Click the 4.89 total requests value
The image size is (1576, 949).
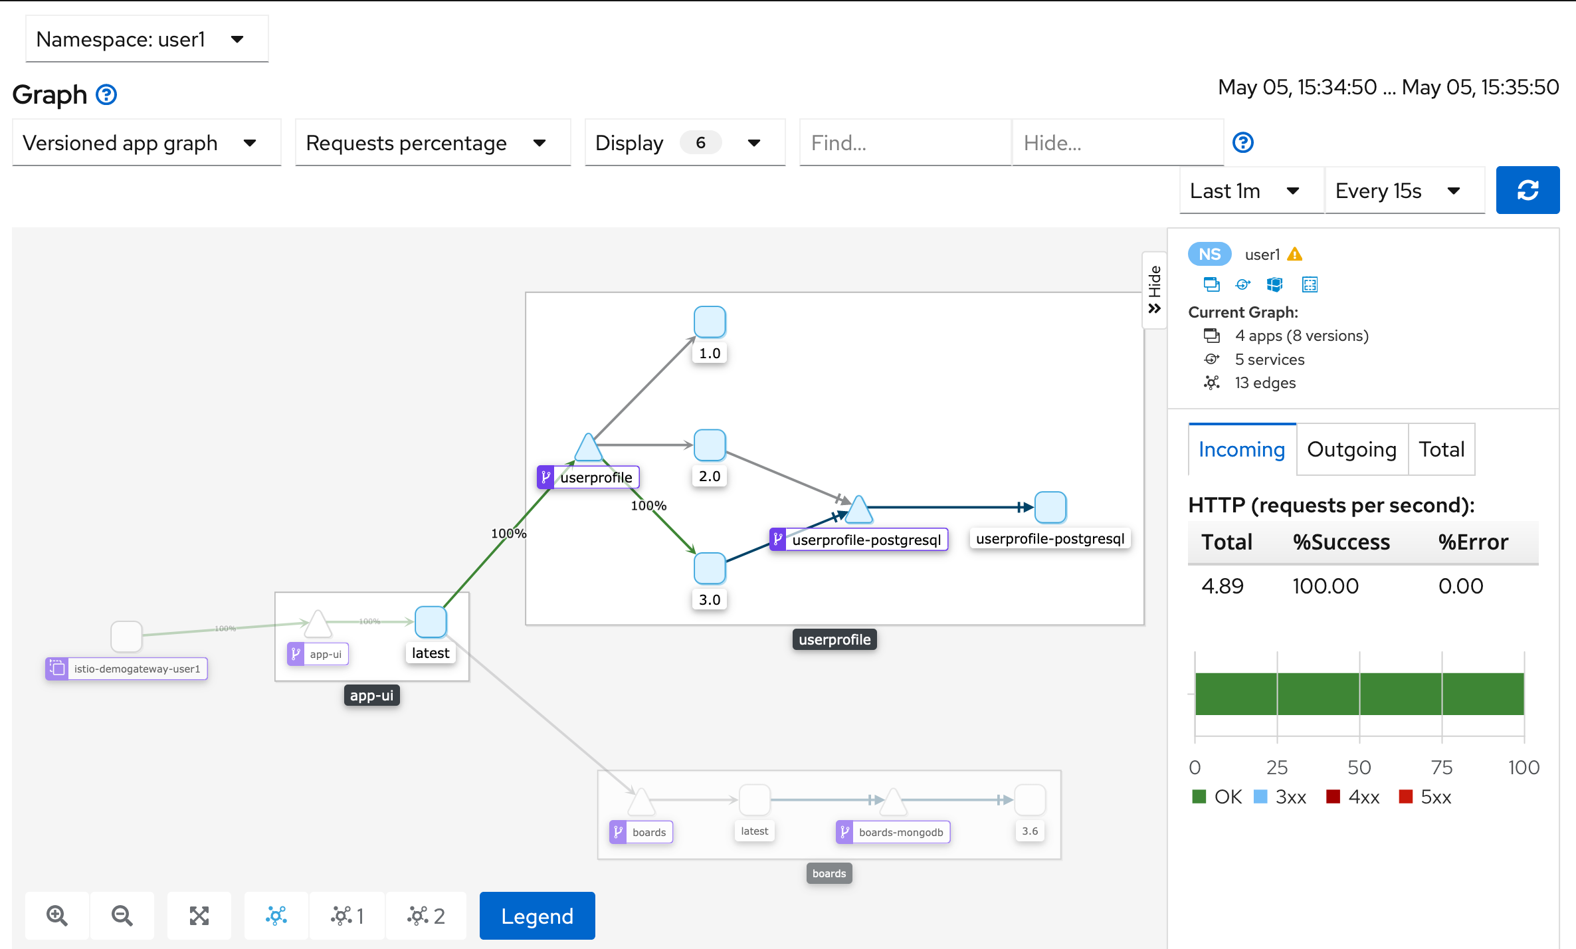pyautogui.click(x=1223, y=586)
